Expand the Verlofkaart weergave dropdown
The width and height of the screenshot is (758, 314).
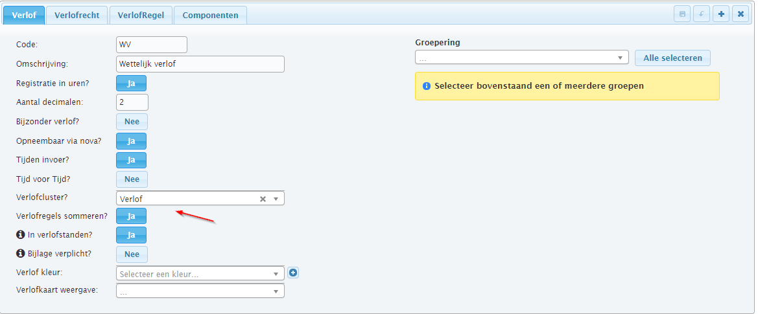pyautogui.click(x=200, y=291)
